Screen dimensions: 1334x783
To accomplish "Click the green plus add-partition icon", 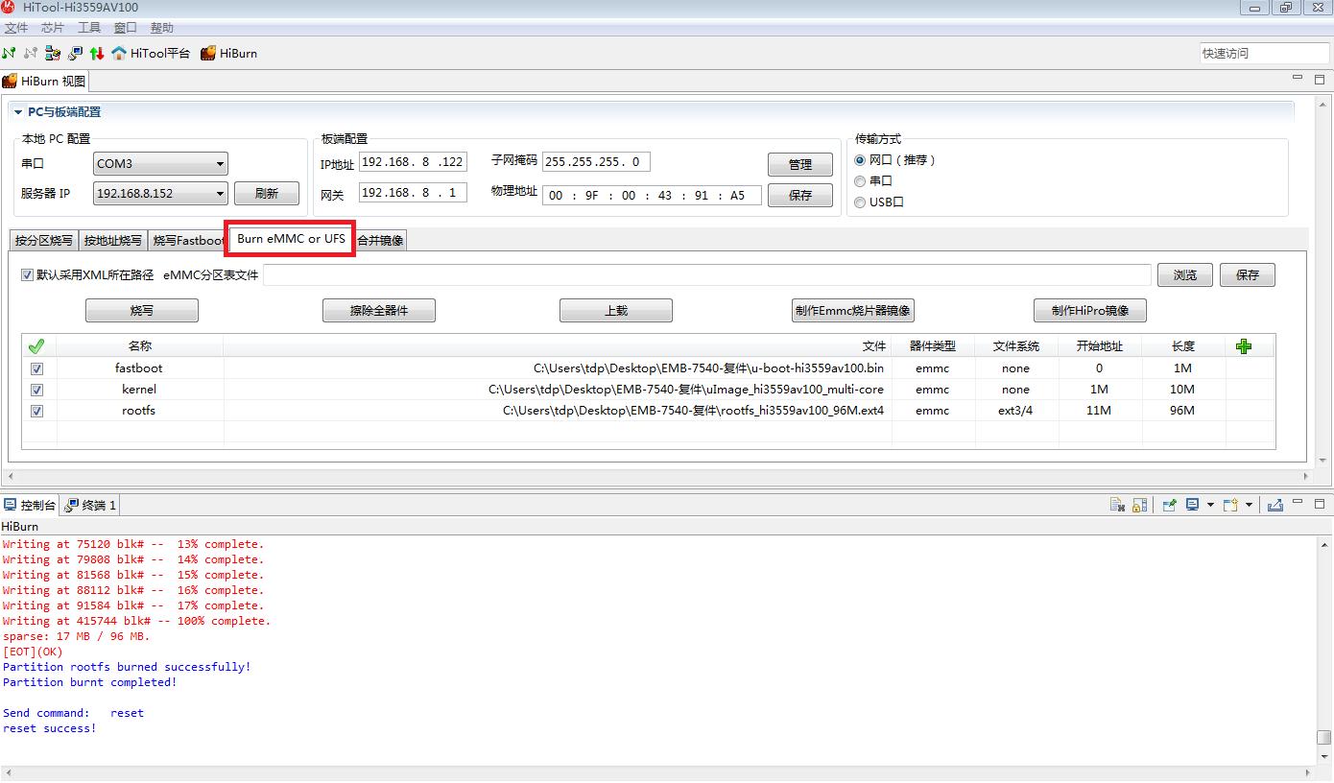I will tap(1244, 346).
